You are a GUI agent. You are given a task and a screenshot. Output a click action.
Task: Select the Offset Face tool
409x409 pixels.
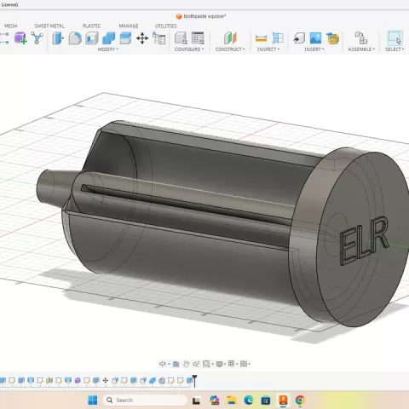click(125, 38)
